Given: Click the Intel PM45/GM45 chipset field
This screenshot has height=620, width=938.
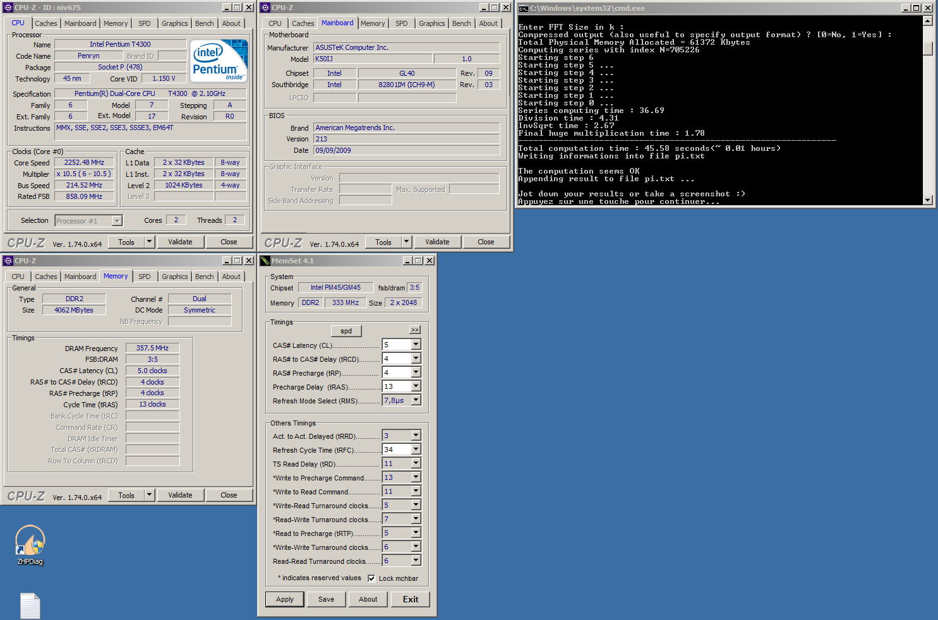Looking at the screenshot, I should click(335, 287).
